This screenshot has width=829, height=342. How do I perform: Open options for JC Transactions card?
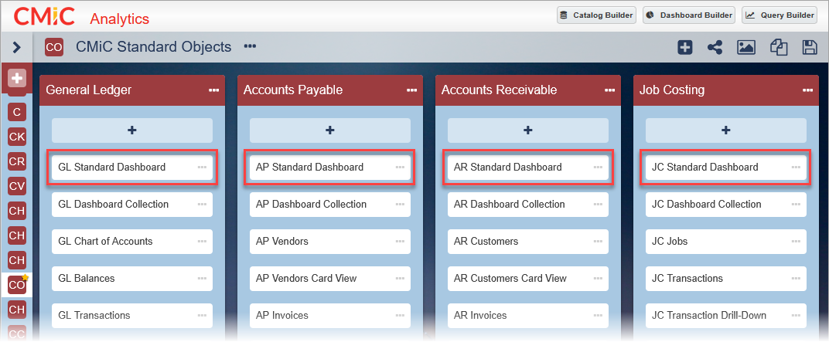796,278
